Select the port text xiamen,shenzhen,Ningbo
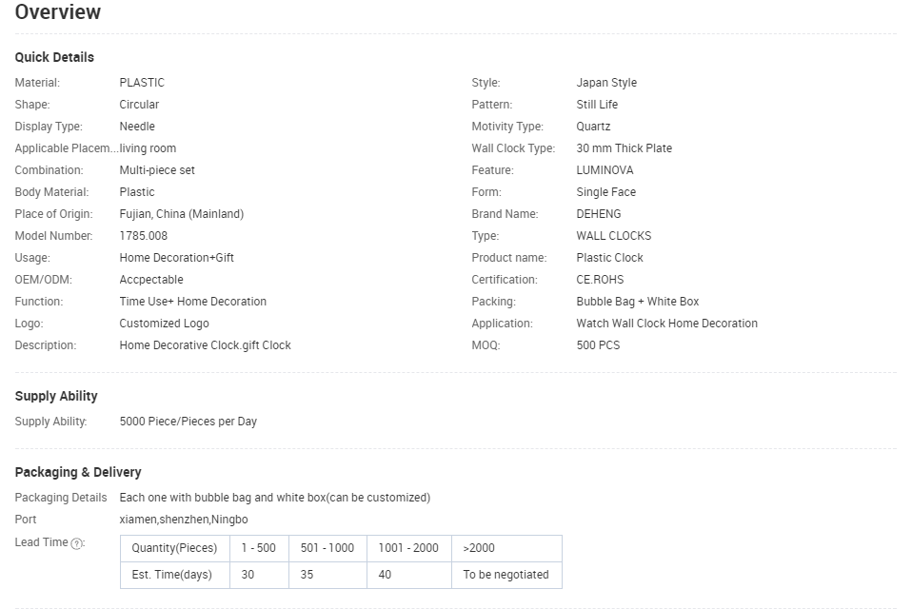Screen dimensions: 912x609 coord(184,520)
